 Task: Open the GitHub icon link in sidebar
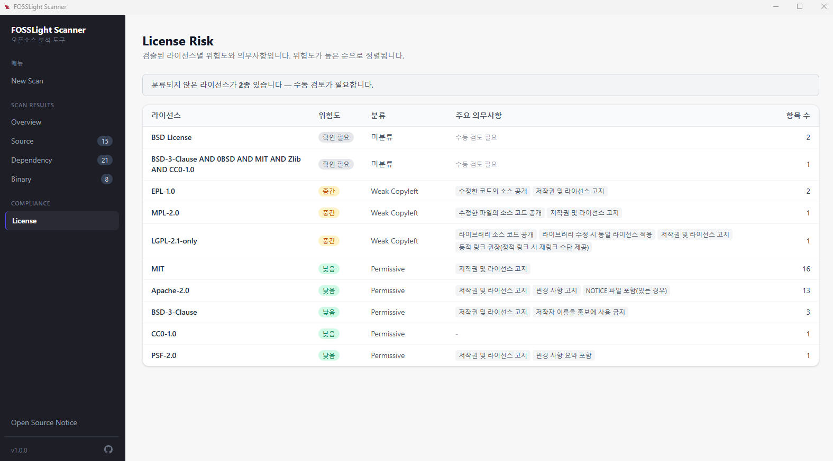pyautogui.click(x=108, y=449)
